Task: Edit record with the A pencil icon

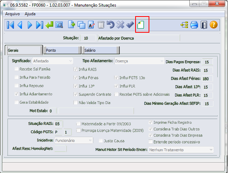Action: coord(91,25)
